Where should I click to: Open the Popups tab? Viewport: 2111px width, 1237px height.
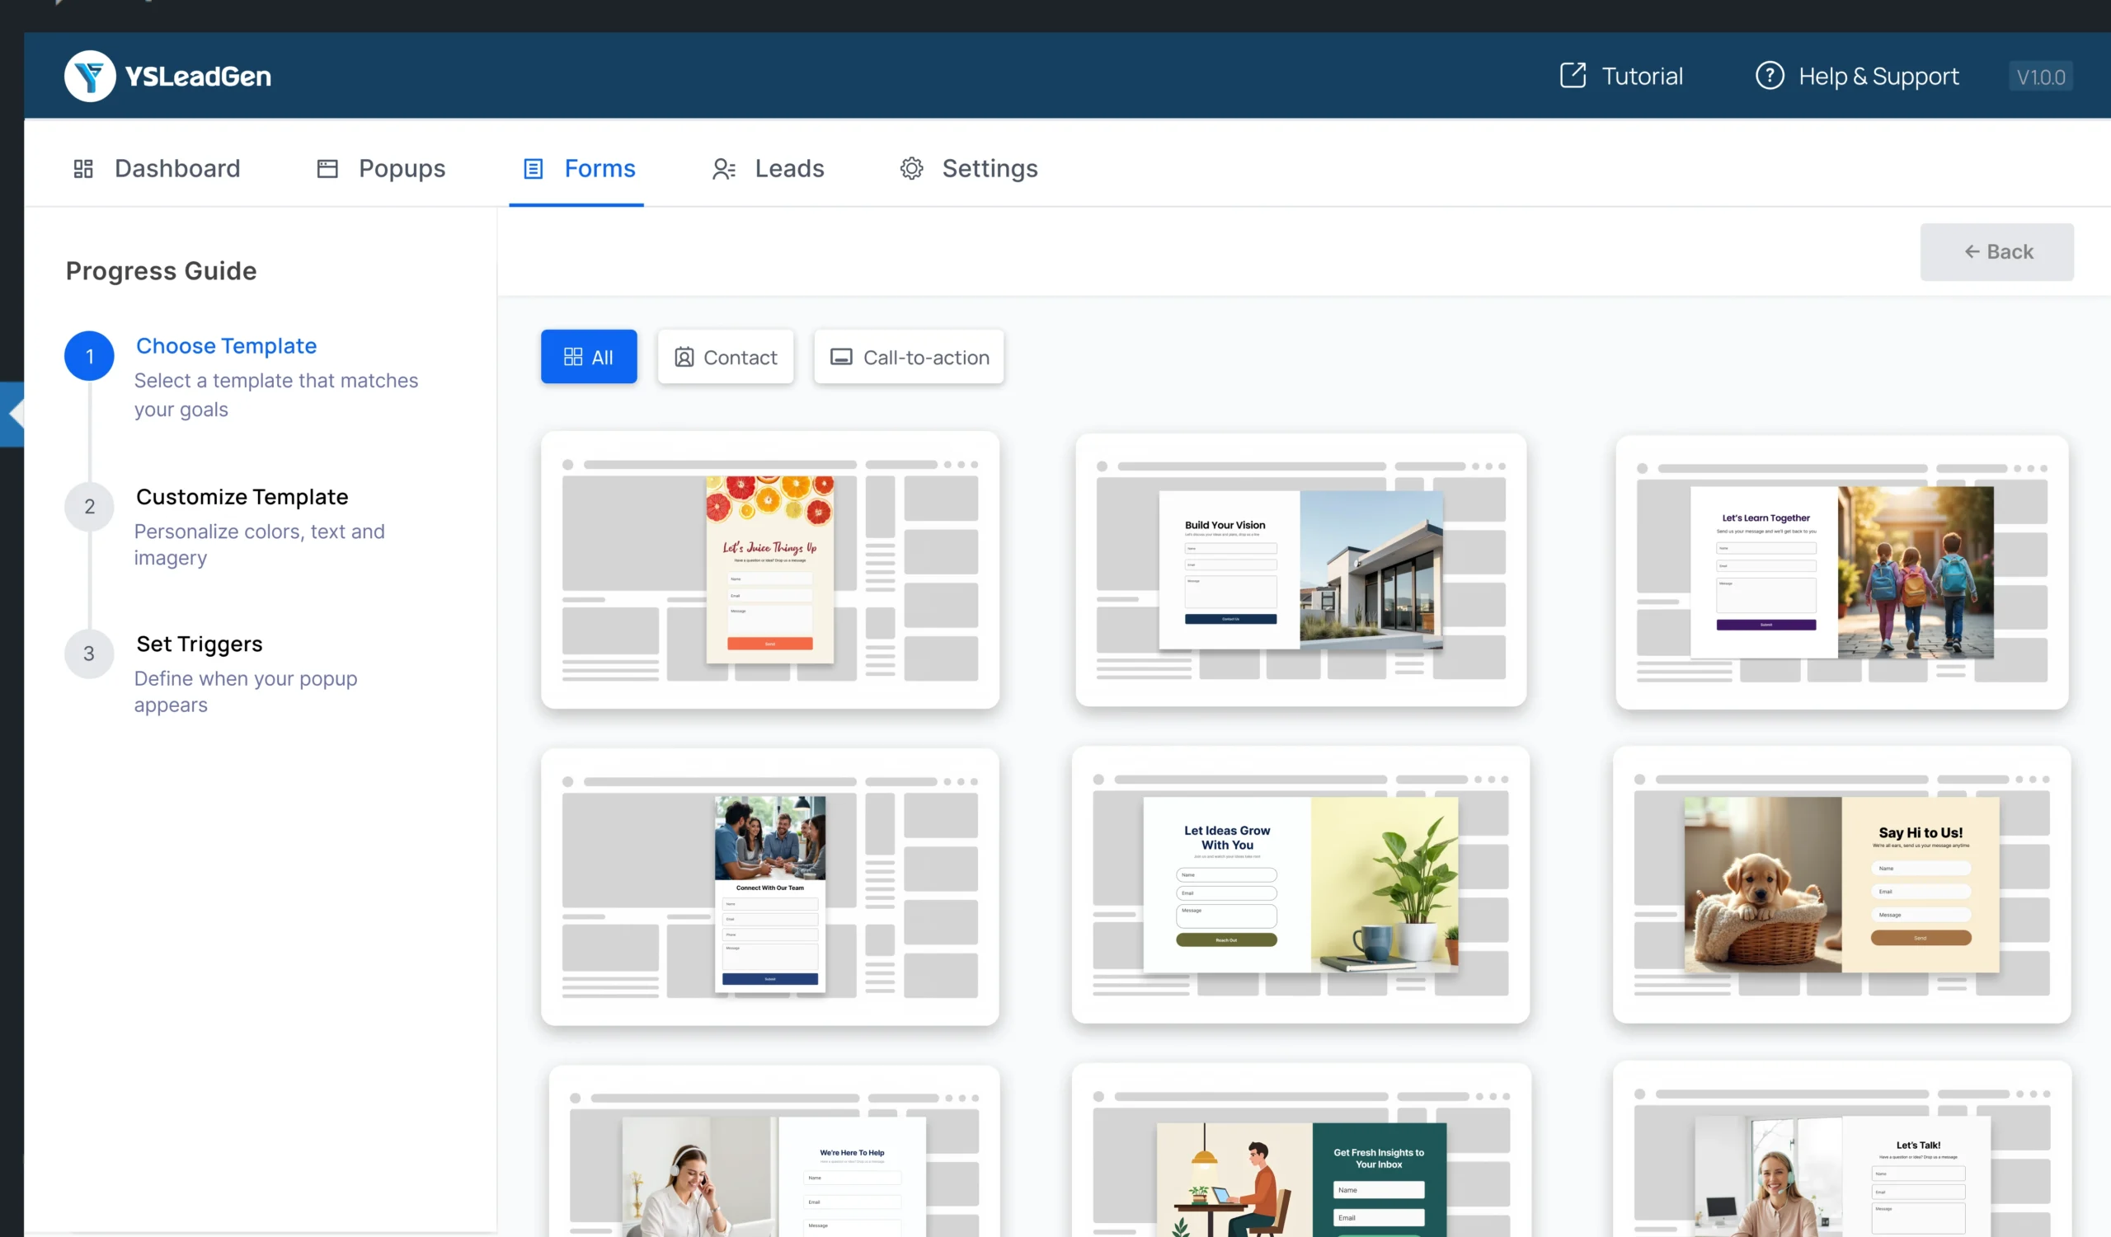[x=381, y=168]
